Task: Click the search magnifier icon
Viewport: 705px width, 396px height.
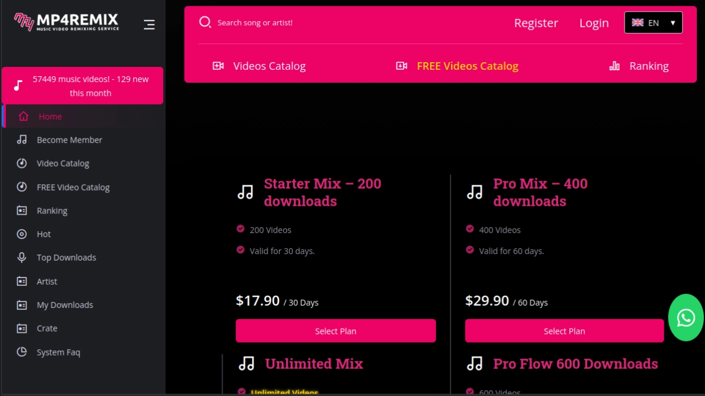Action: click(x=205, y=22)
